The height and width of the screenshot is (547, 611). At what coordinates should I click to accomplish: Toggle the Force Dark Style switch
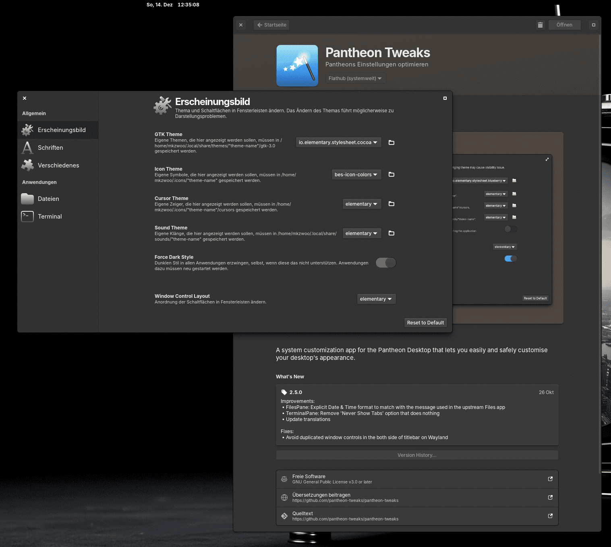(386, 263)
